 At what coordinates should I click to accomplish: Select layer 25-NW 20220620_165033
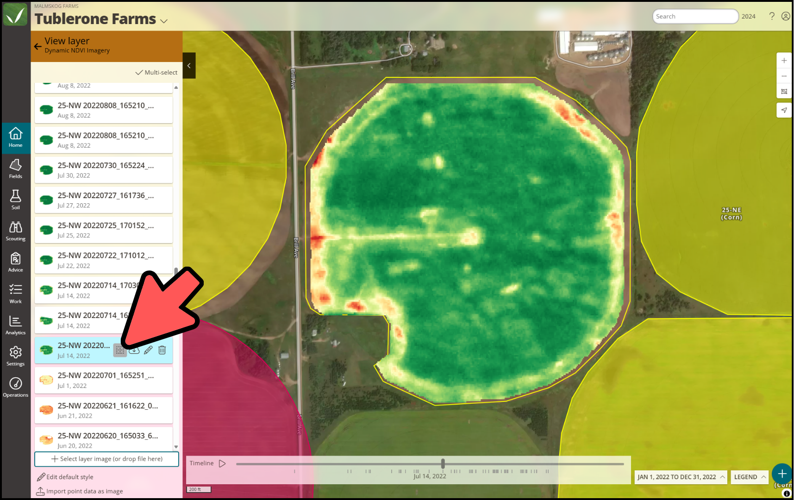[104, 438]
